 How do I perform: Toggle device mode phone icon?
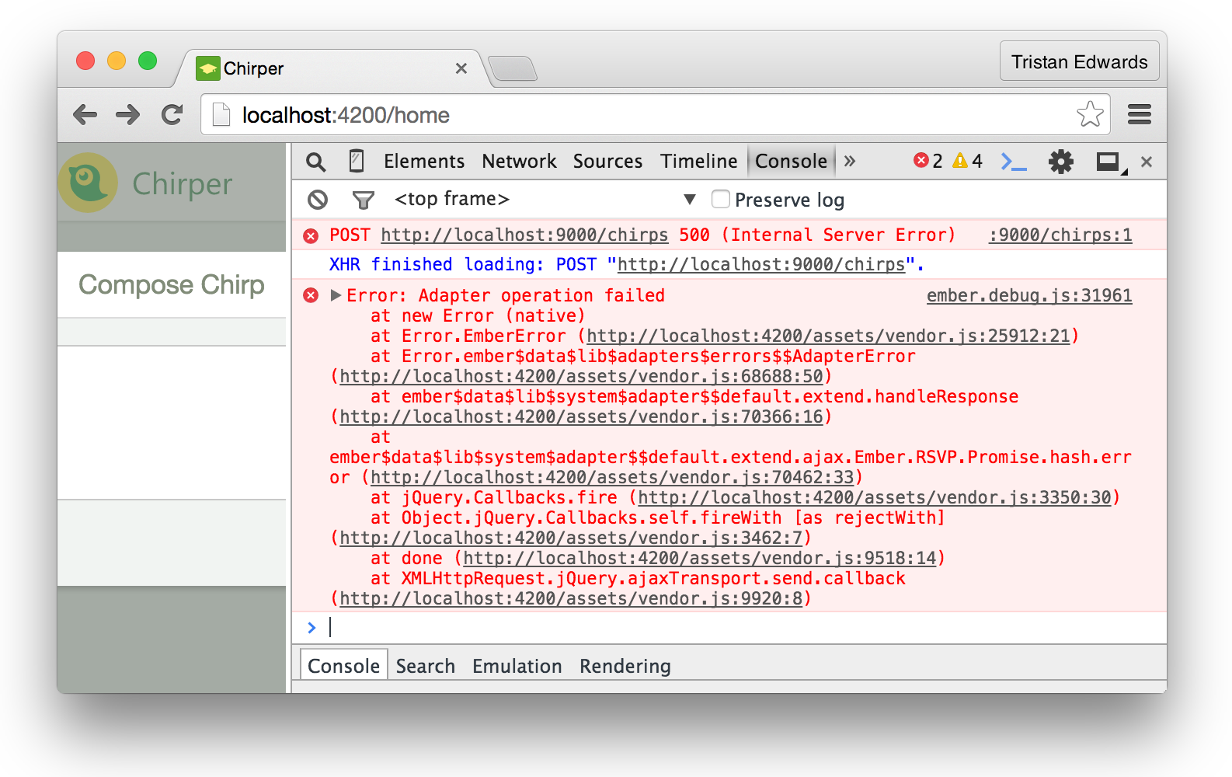click(357, 161)
